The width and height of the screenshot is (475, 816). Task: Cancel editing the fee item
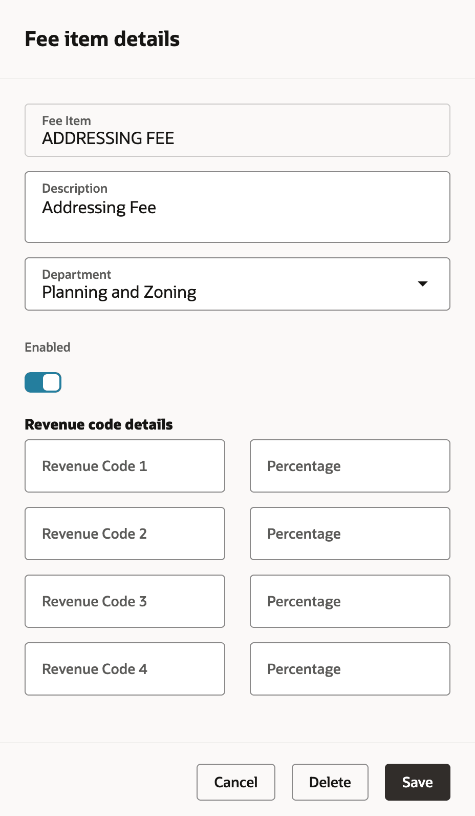235,782
